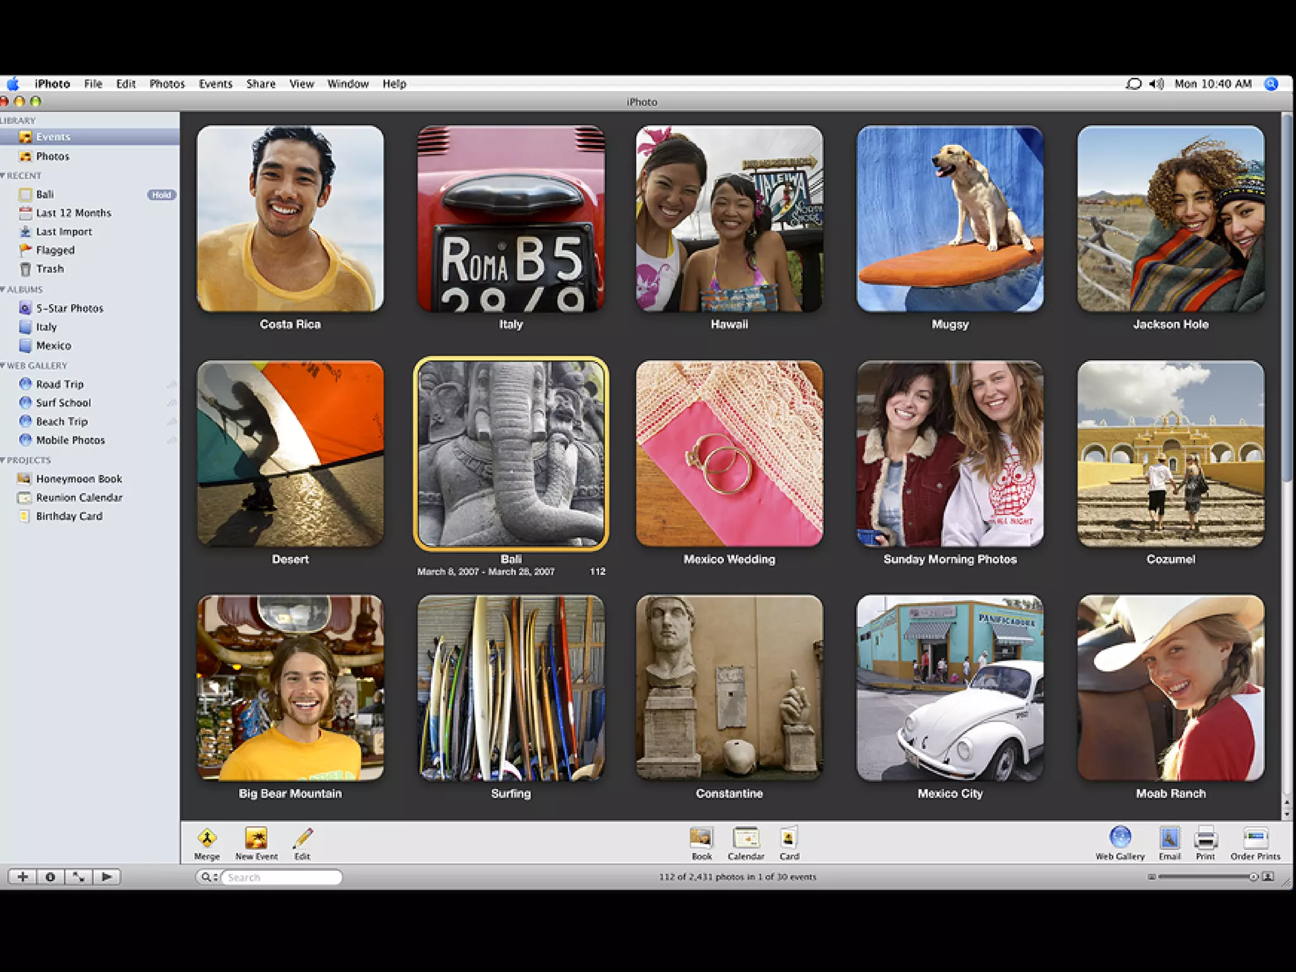Click the Merge events icon
The width and height of the screenshot is (1296, 972).
[x=207, y=838]
